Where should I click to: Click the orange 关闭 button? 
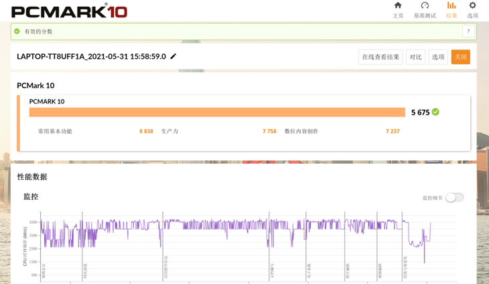pyautogui.click(x=460, y=57)
